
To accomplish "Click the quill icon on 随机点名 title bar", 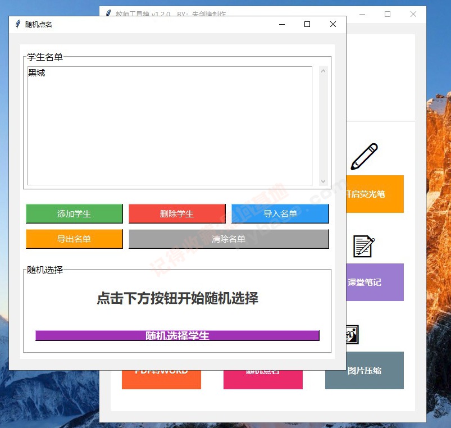I will [17, 24].
